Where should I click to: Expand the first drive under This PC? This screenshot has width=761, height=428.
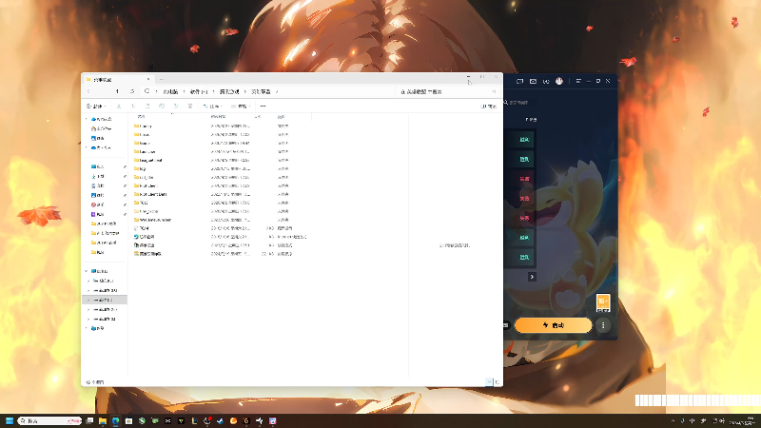pos(88,281)
